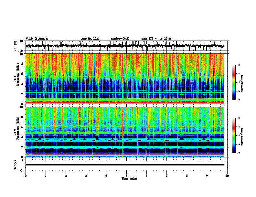The width and height of the screenshot is (256, 197).
Task: Click the colorbar beside the ch.1 spectrogram
Action: pyautogui.click(x=234, y=82)
